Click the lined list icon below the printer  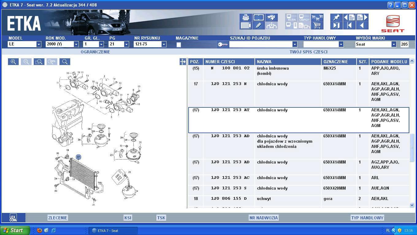point(246,25)
